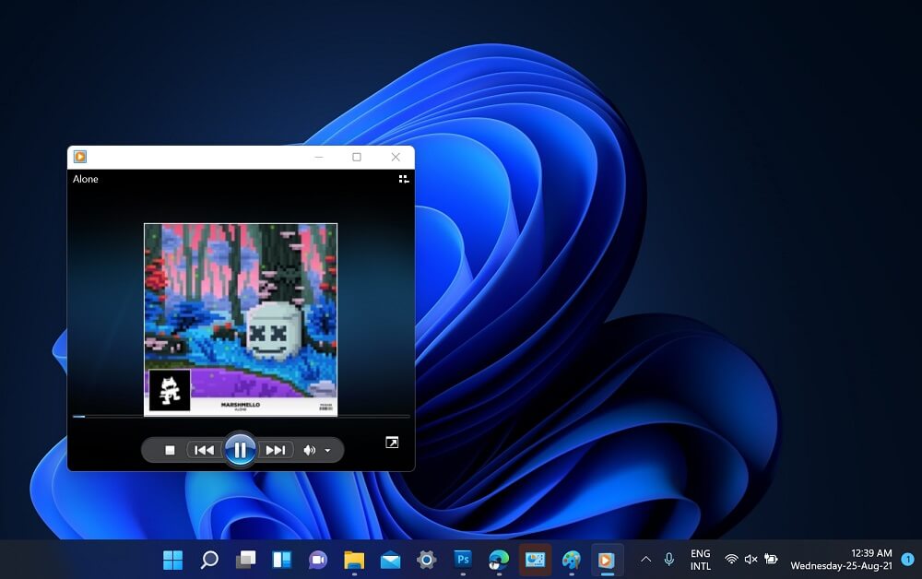Open Wi-Fi network settings in tray
Image resolution: width=922 pixels, height=579 pixels.
[x=731, y=559]
